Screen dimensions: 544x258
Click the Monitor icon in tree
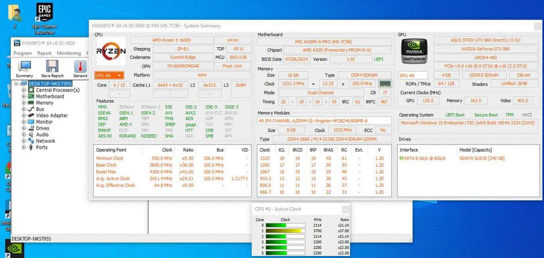pos(30,122)
